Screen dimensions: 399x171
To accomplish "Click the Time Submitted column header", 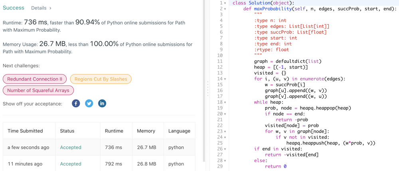I will point(25,131).
